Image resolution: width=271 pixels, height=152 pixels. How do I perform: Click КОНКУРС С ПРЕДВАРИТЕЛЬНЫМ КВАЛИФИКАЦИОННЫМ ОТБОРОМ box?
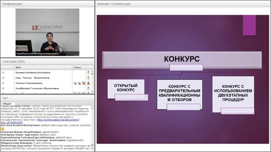click(180, 95)
